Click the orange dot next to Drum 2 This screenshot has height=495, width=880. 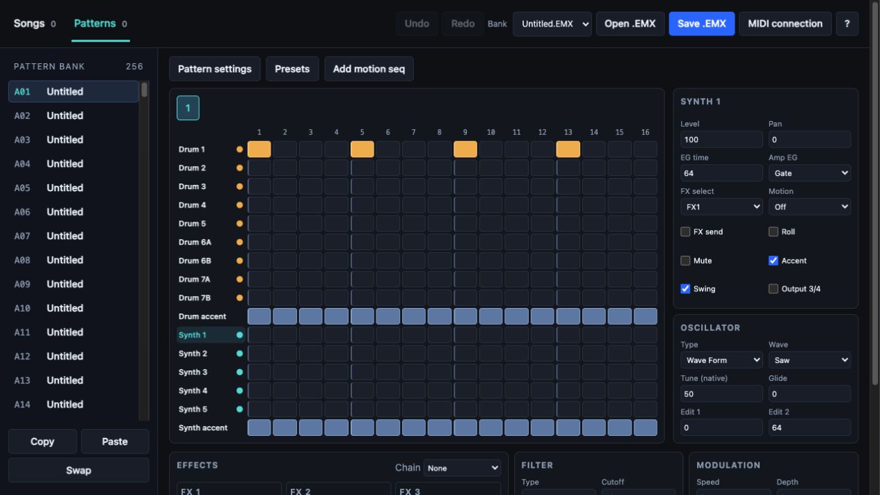coord(240,168)
